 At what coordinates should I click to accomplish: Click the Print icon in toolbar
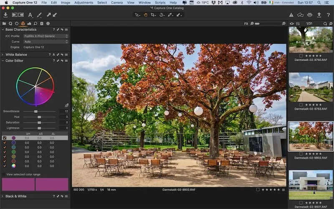[x=310, y=15]
